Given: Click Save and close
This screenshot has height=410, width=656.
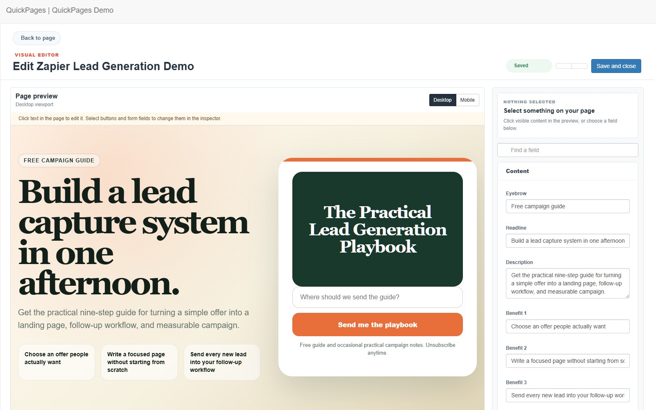Looking at the screenshot, I should coord(616,66).
